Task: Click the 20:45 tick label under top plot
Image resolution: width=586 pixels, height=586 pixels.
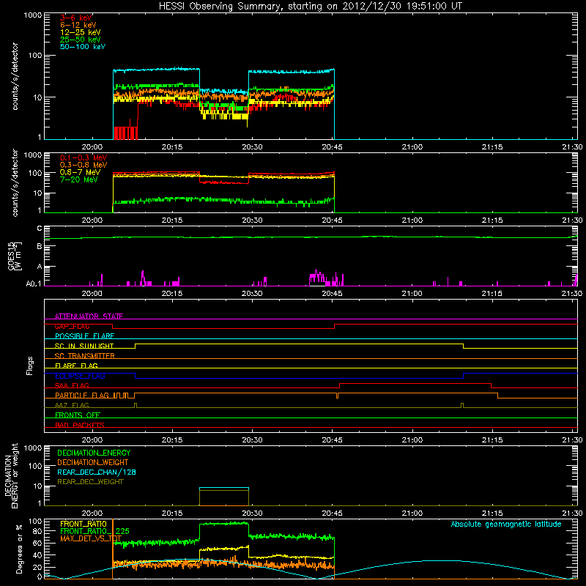Action: 333,147
